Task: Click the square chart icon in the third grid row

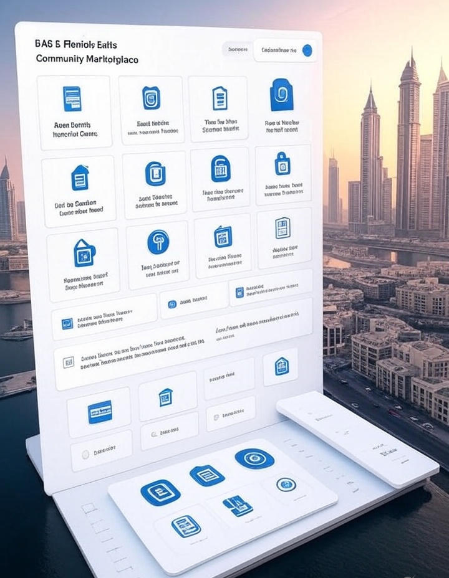Action: (x=223, y=237)
